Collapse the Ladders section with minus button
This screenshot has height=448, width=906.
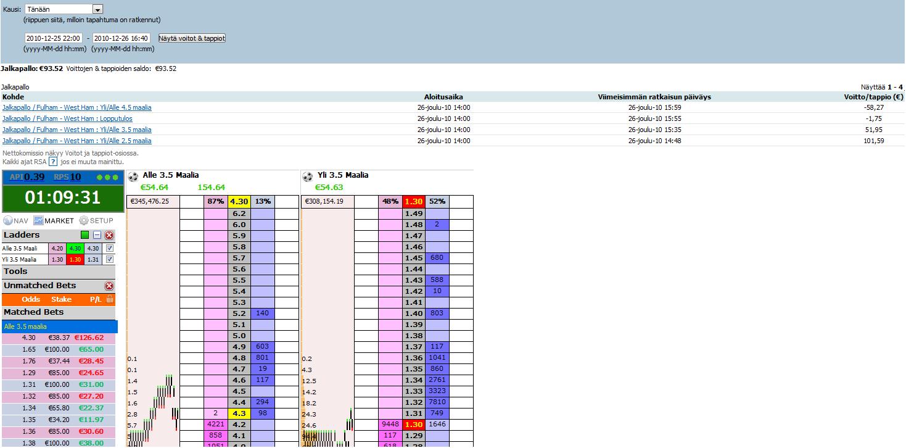coord(97,235)
